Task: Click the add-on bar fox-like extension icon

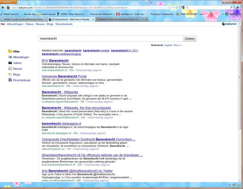Action: [234, 185]
